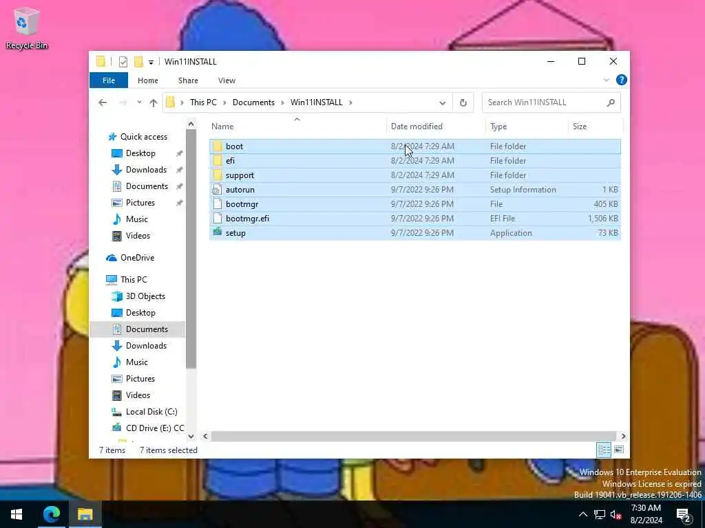Screen dimensions: 705x528
Task: Switch to Details view layout icon
Action: [x=604, y=450]
